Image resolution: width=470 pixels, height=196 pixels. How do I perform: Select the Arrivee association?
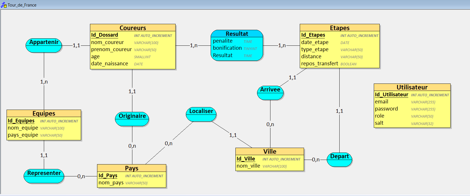point(270,93)
